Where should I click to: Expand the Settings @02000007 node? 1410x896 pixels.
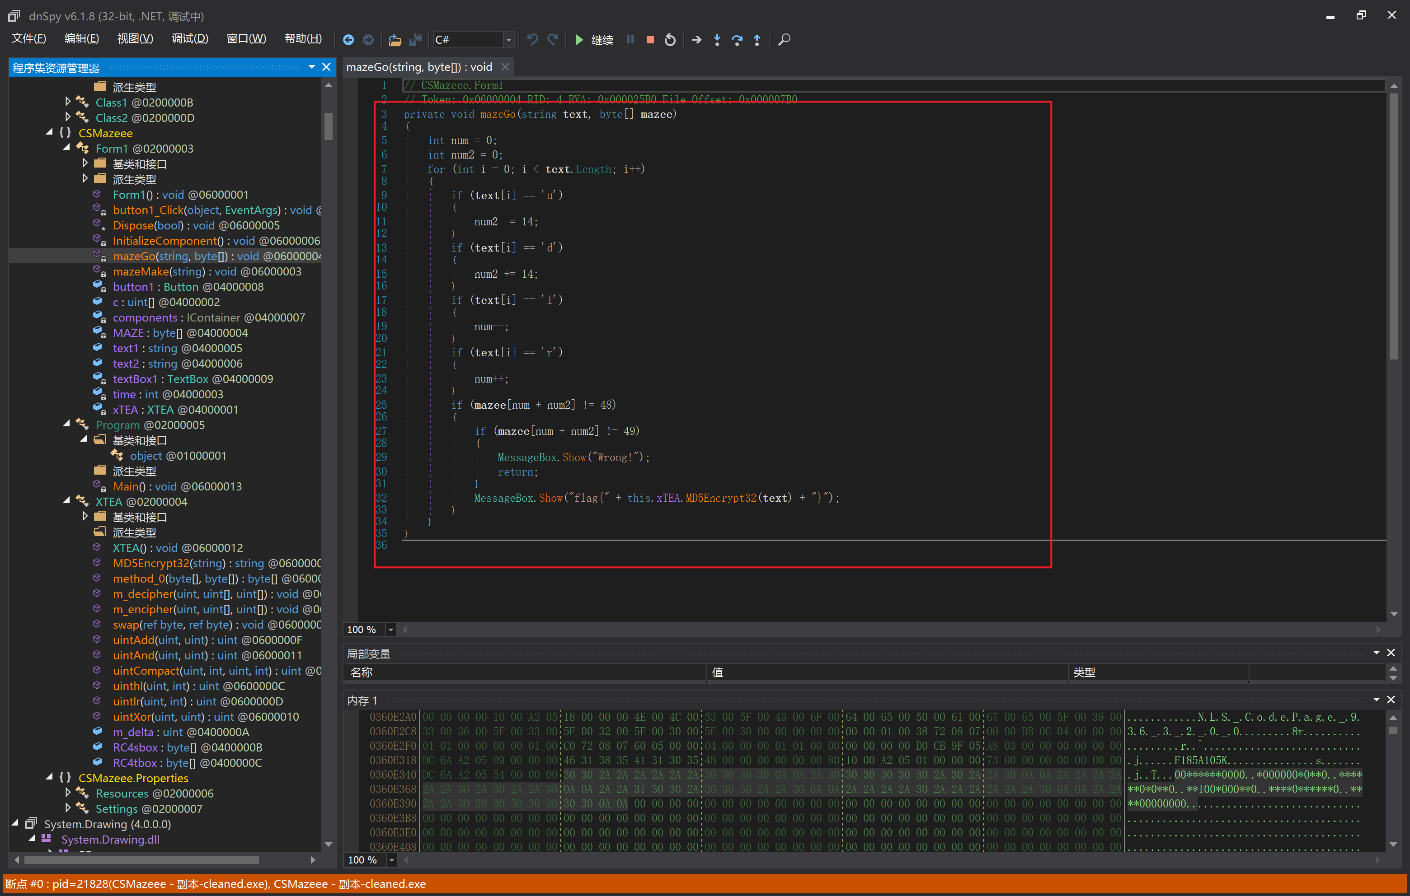[x=68, y=807]
